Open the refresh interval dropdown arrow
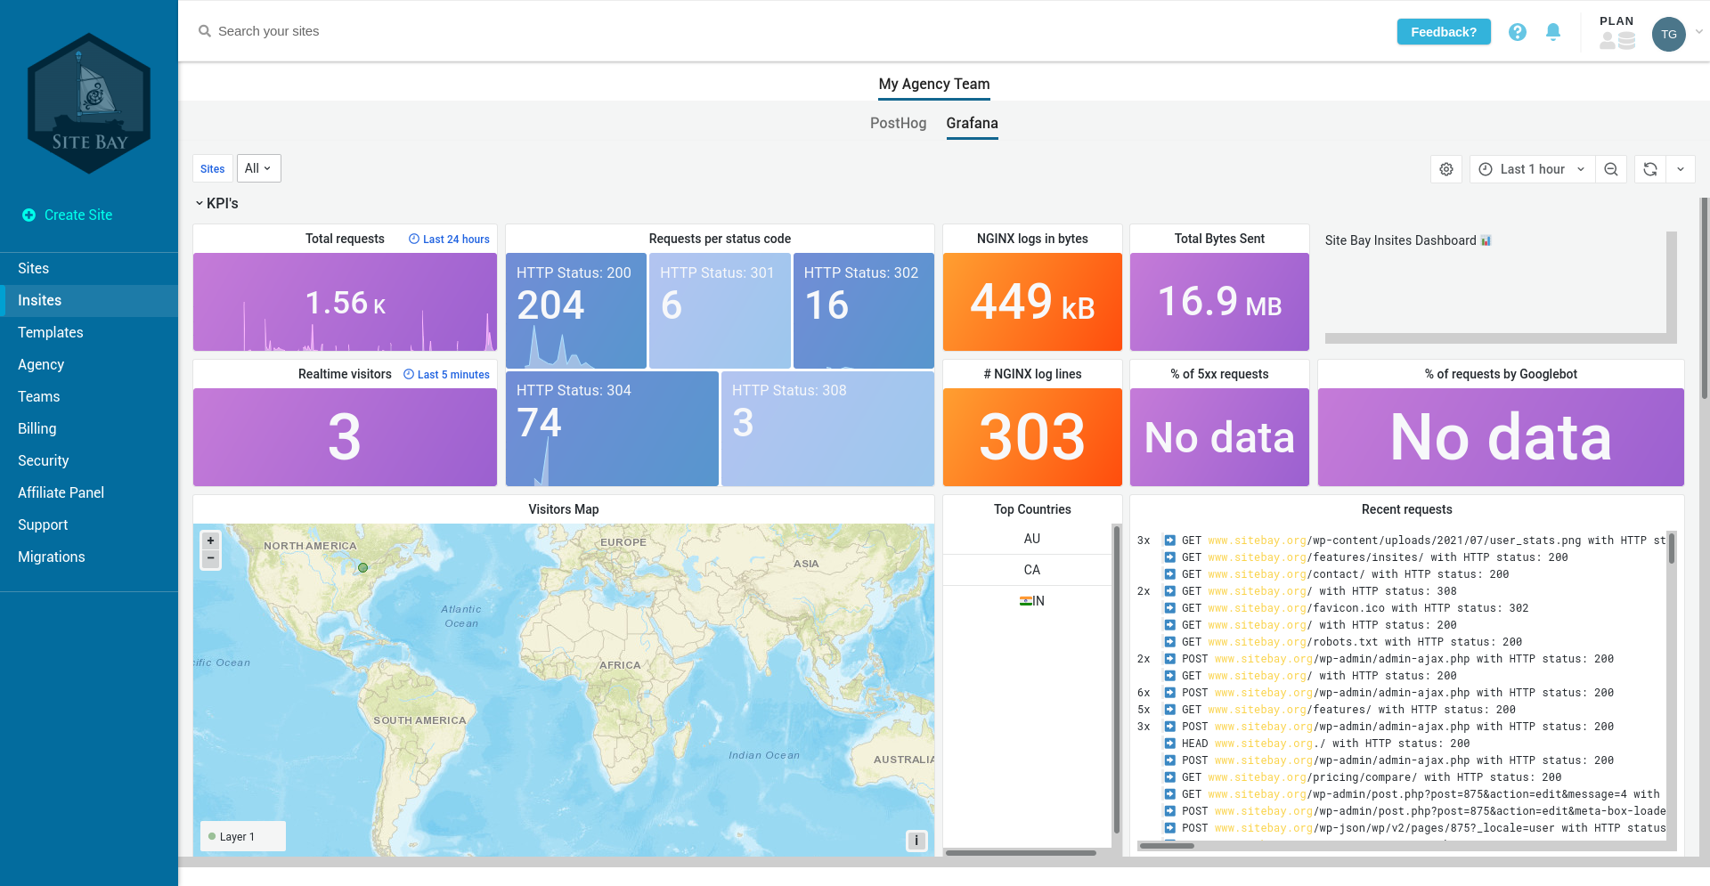1710x886 pixels. tap(1681, 169)
